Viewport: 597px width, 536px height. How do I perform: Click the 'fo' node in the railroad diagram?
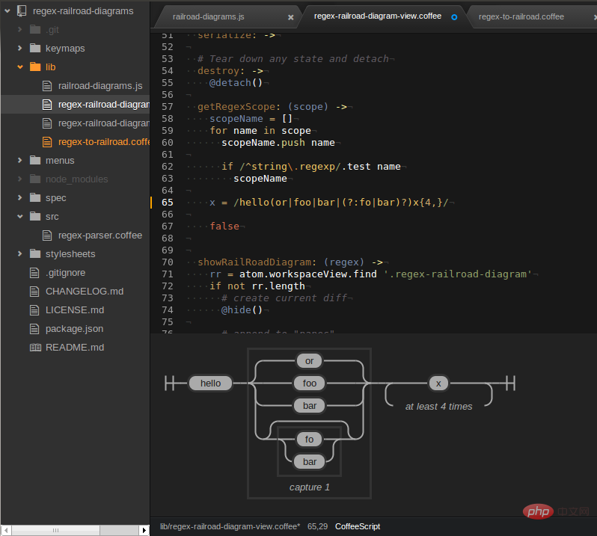point(310,439)
